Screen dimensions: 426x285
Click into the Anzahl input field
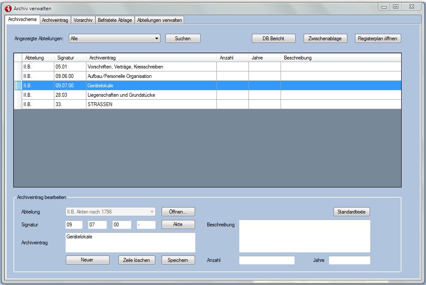point(266,260)
